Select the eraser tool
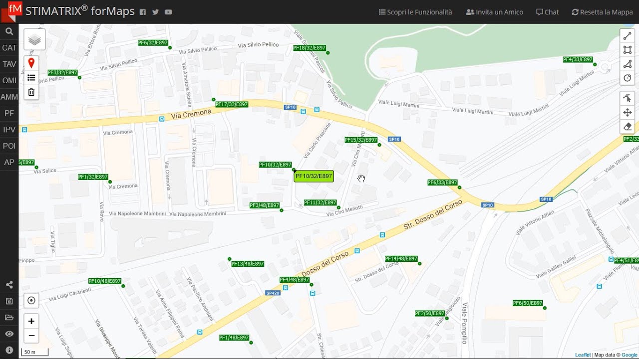The image size is (639, 359). [x=628, y=127]
